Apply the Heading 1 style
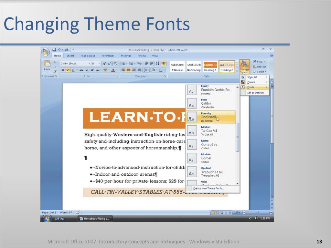The height and width of the screenshot is (248, 331). tap(210, 67)
